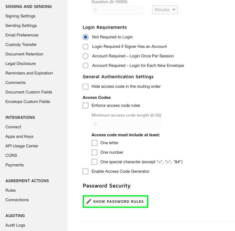Go to Reminders and Expiration settings
Screen dimensions: 235x231
click(x=29, y=73)
